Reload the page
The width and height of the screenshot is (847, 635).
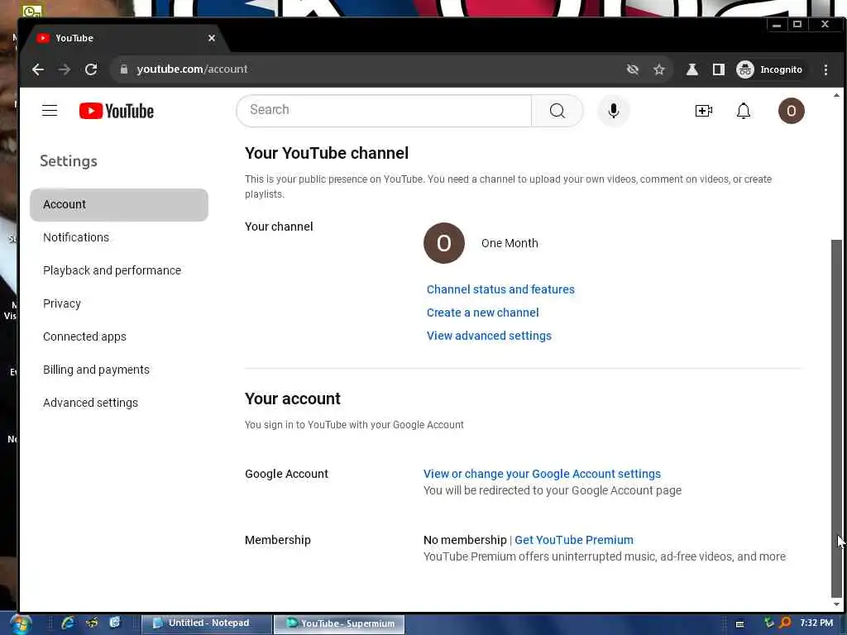coord(91,69)
